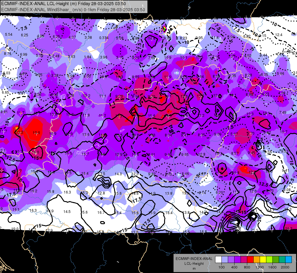Click the wind shear value 2.48
Screen dimensions: 297x273
point(56,56)
